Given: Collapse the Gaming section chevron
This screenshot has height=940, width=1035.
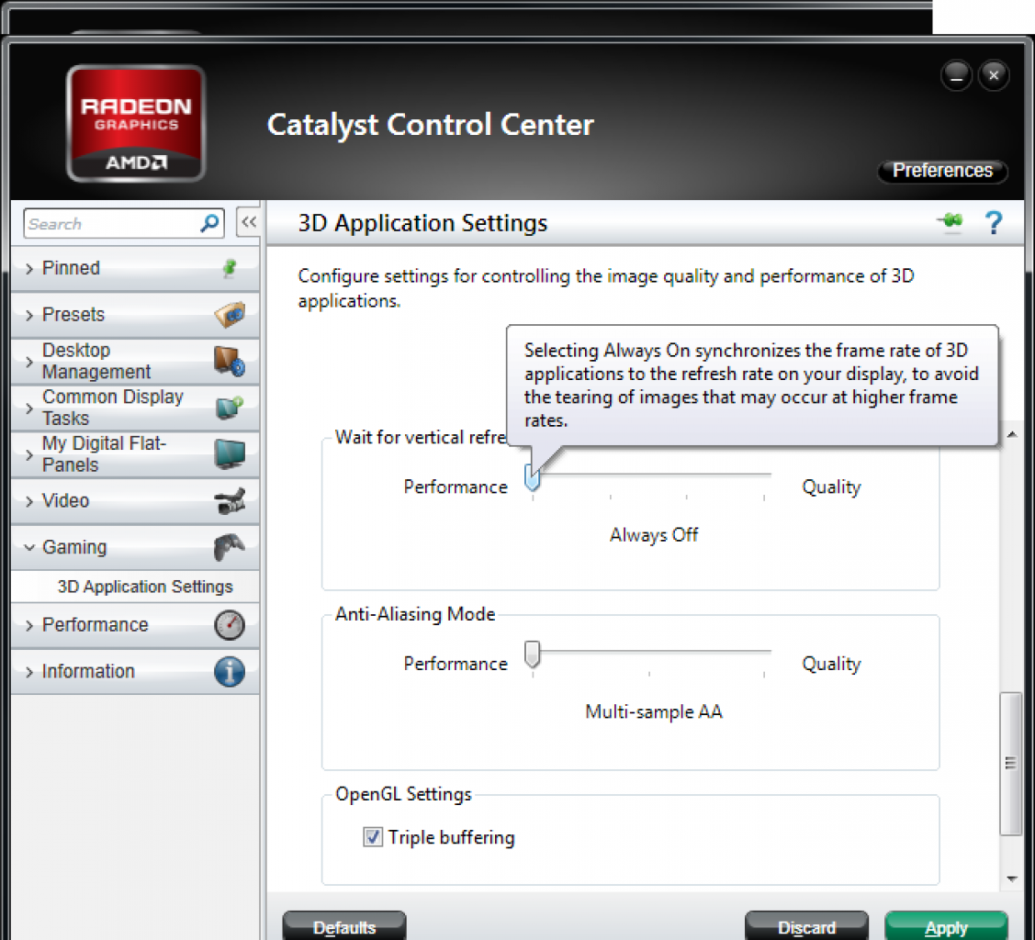Looking at the screenshot, I should (29, 547).
